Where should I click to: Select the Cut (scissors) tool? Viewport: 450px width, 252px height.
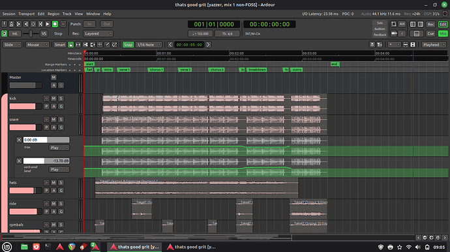(85, 45)
